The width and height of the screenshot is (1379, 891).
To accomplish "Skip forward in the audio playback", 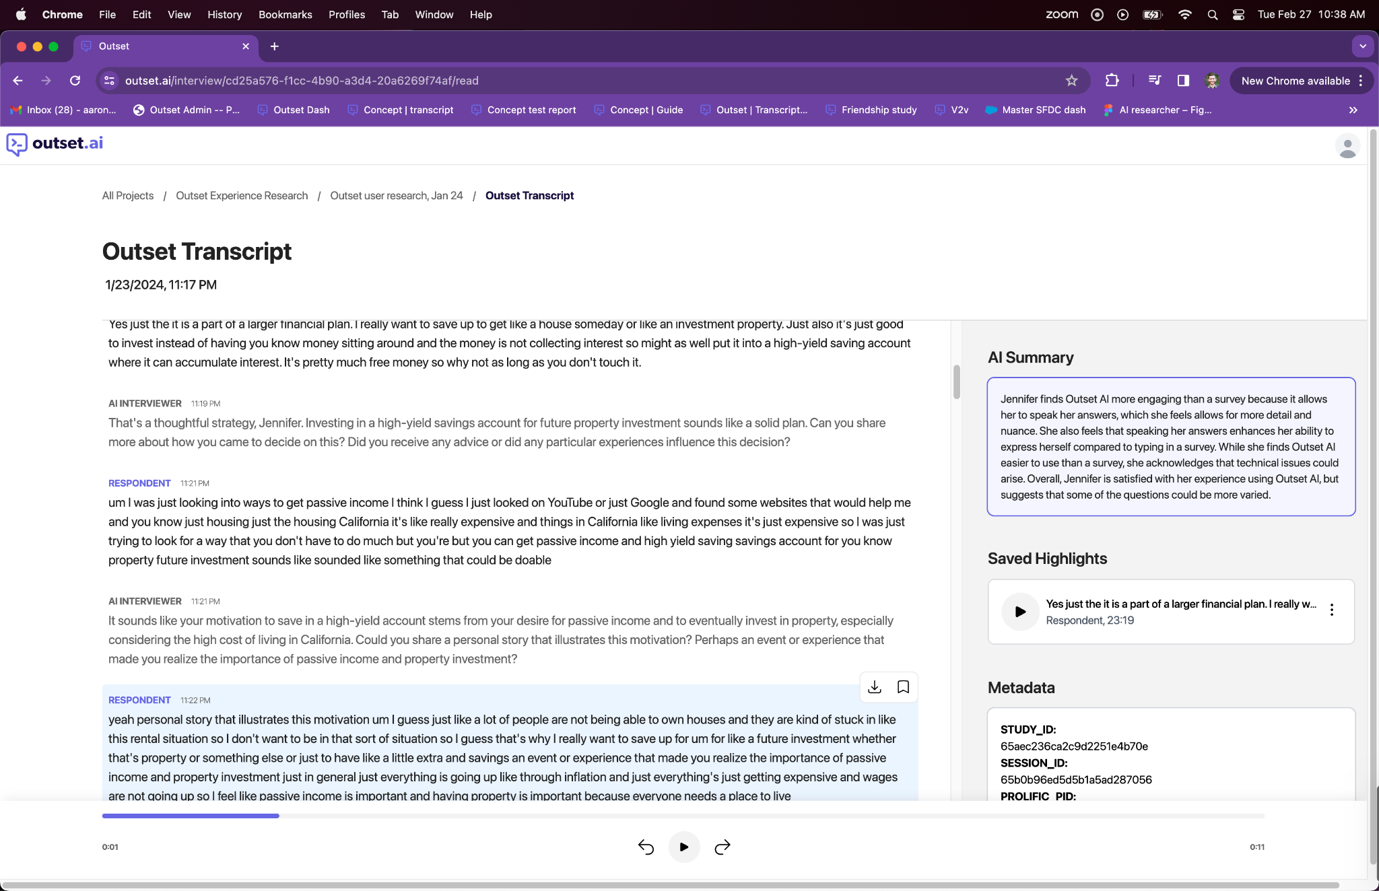I will click(x=722, y=847).
